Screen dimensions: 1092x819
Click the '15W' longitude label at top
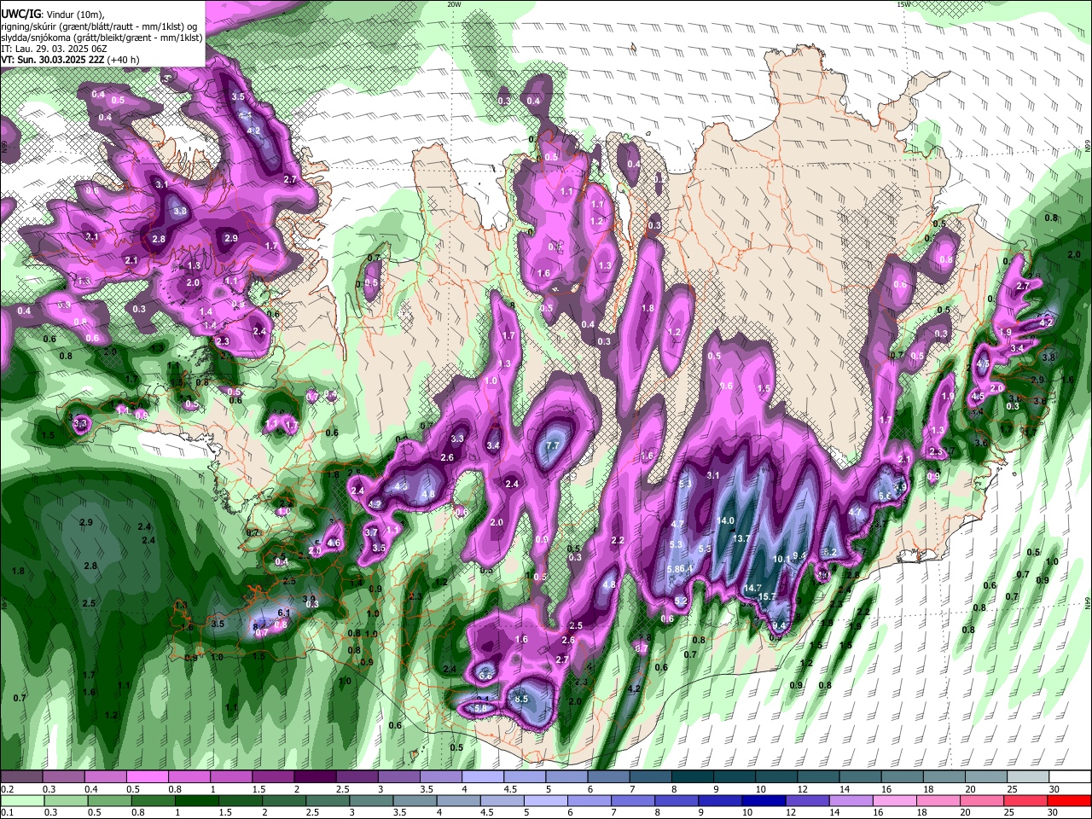coord(903,4)
